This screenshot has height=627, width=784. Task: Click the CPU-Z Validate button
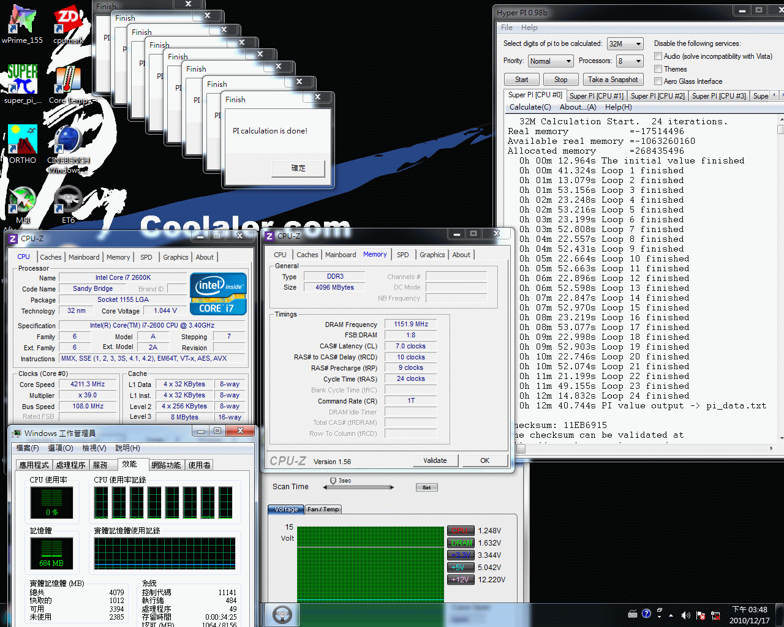435,460
